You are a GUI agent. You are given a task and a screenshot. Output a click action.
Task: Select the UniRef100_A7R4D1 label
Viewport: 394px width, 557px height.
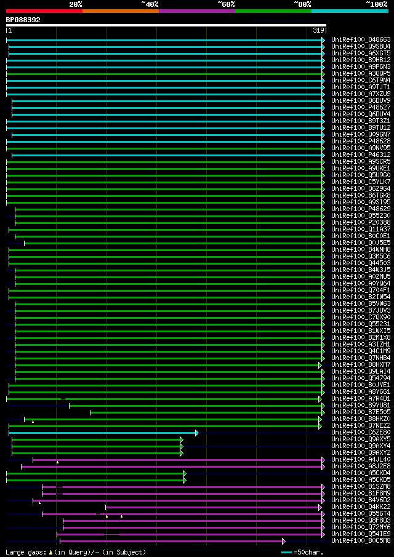361,399
